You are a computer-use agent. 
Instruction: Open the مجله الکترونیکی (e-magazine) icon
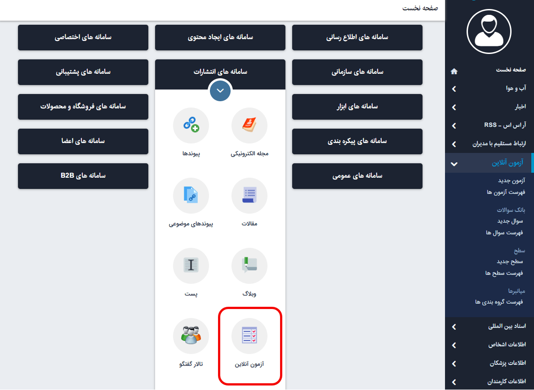click(x=249, y=126)
